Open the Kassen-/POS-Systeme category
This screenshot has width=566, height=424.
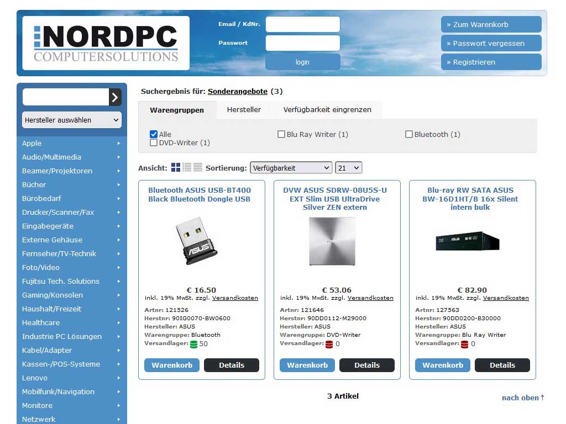[x=61, y=364]
